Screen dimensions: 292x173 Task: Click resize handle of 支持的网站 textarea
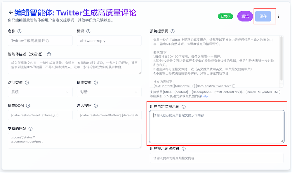[140, 147]
